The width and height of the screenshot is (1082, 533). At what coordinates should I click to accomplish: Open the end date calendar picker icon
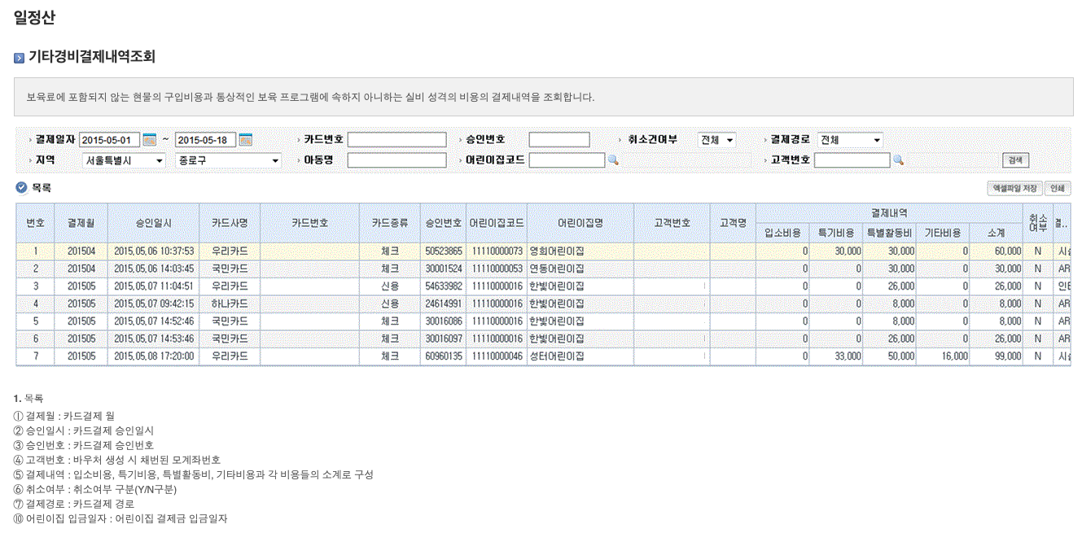(x=245, y=140)
